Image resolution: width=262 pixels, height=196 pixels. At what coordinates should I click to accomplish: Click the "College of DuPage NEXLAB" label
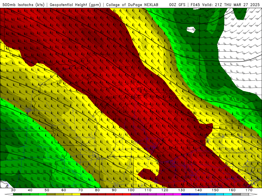pyautogui.click(x=132, y=5)
